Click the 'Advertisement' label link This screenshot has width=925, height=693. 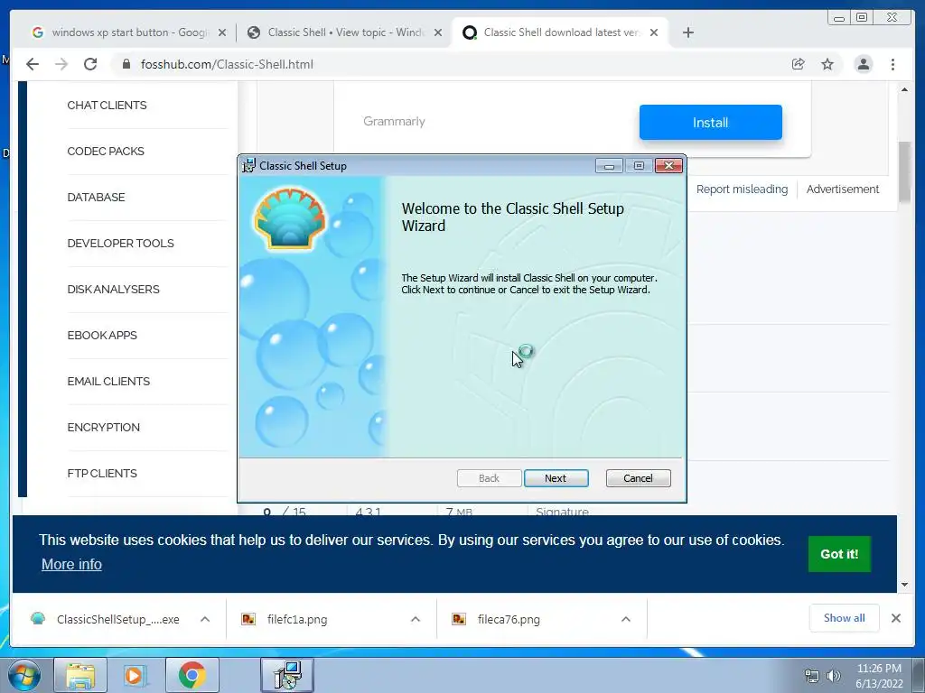click(x=843, y=189)
